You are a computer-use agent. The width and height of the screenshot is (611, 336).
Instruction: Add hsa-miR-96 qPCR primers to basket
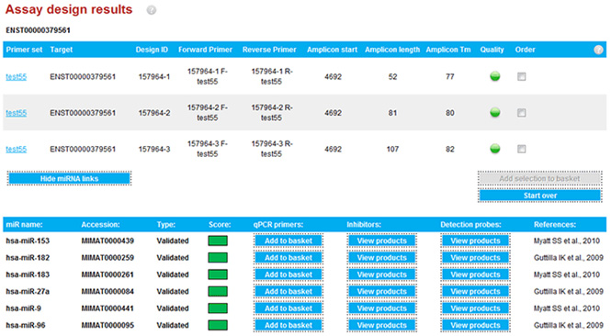289,325
